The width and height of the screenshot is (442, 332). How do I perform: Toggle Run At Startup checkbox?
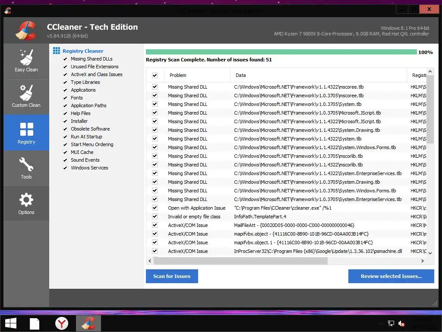point(65,137)
